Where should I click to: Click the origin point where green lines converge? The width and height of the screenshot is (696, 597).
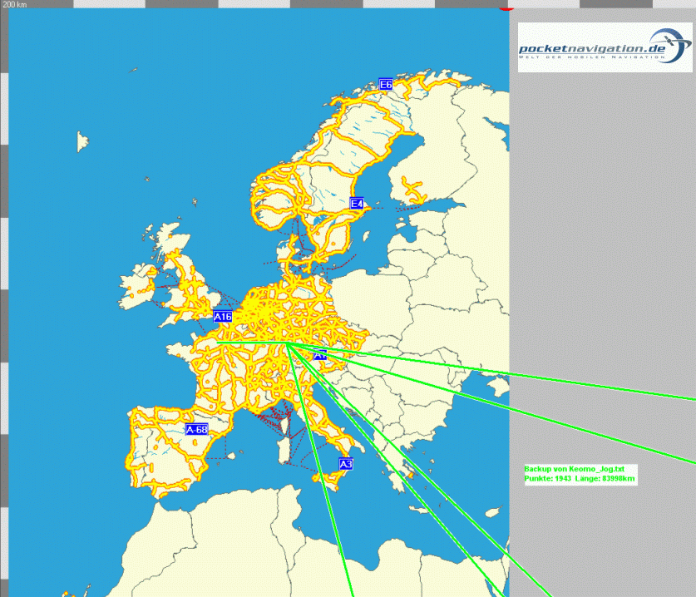(x=285, y=343)
